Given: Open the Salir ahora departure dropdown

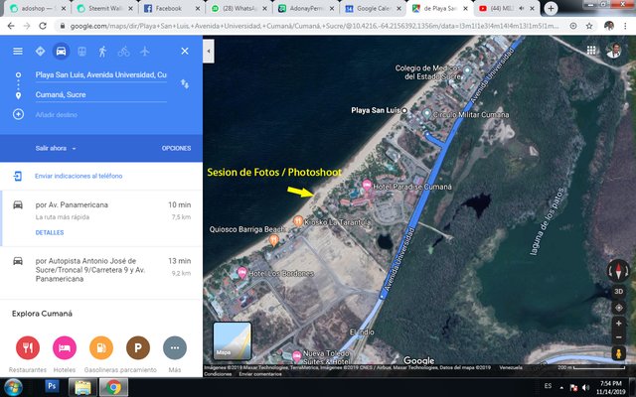Looking at the screenshot, I should (56, 148).
